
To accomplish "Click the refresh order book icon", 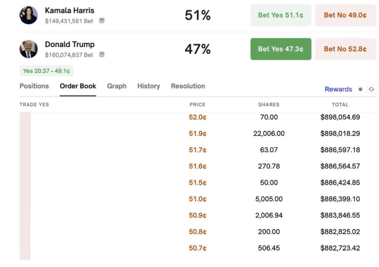I will (372, 89).
